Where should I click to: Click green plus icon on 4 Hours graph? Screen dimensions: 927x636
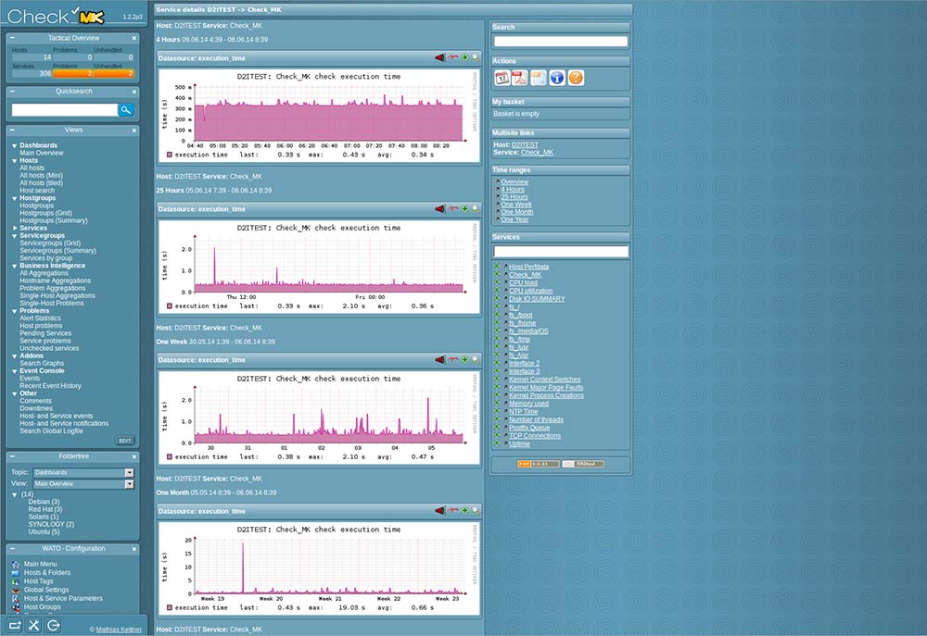(x=465, y=58)
